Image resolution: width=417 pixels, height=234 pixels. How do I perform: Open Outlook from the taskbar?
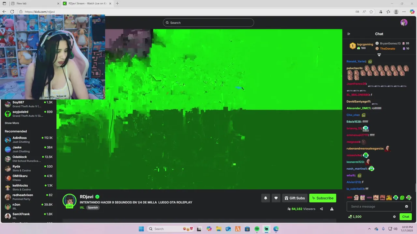pos(228,229)
